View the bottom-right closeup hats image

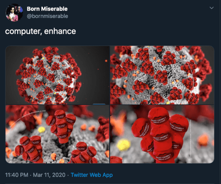point(162,134)
